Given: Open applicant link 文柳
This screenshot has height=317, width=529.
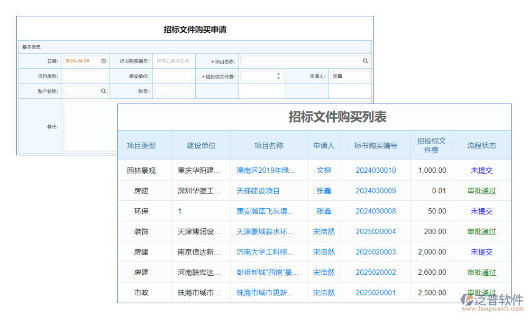Looking at the screenshot, I should pyautogui.click(x=324, y=170).
